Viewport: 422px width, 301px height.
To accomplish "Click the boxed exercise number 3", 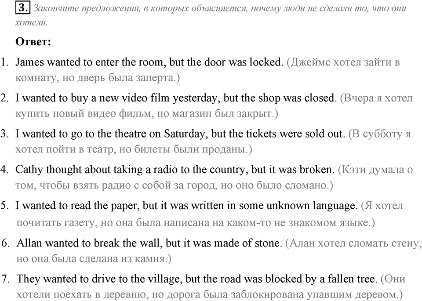I will tap(22, 8).
